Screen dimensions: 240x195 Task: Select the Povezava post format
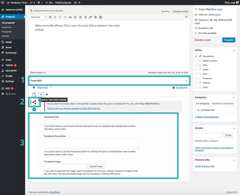pyautogui.click(x=196, y=78)
